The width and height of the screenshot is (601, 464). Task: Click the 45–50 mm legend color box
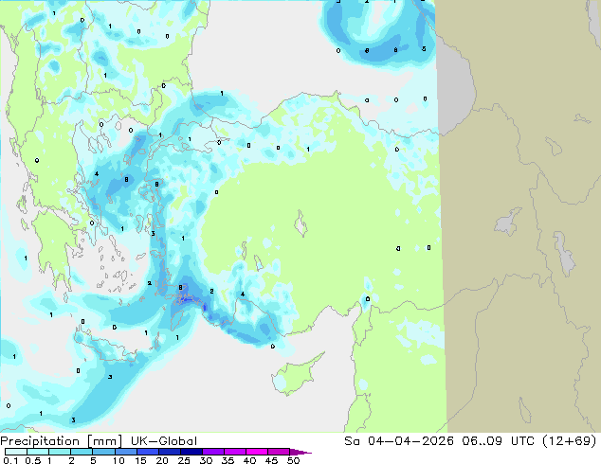tap(278, 452)
